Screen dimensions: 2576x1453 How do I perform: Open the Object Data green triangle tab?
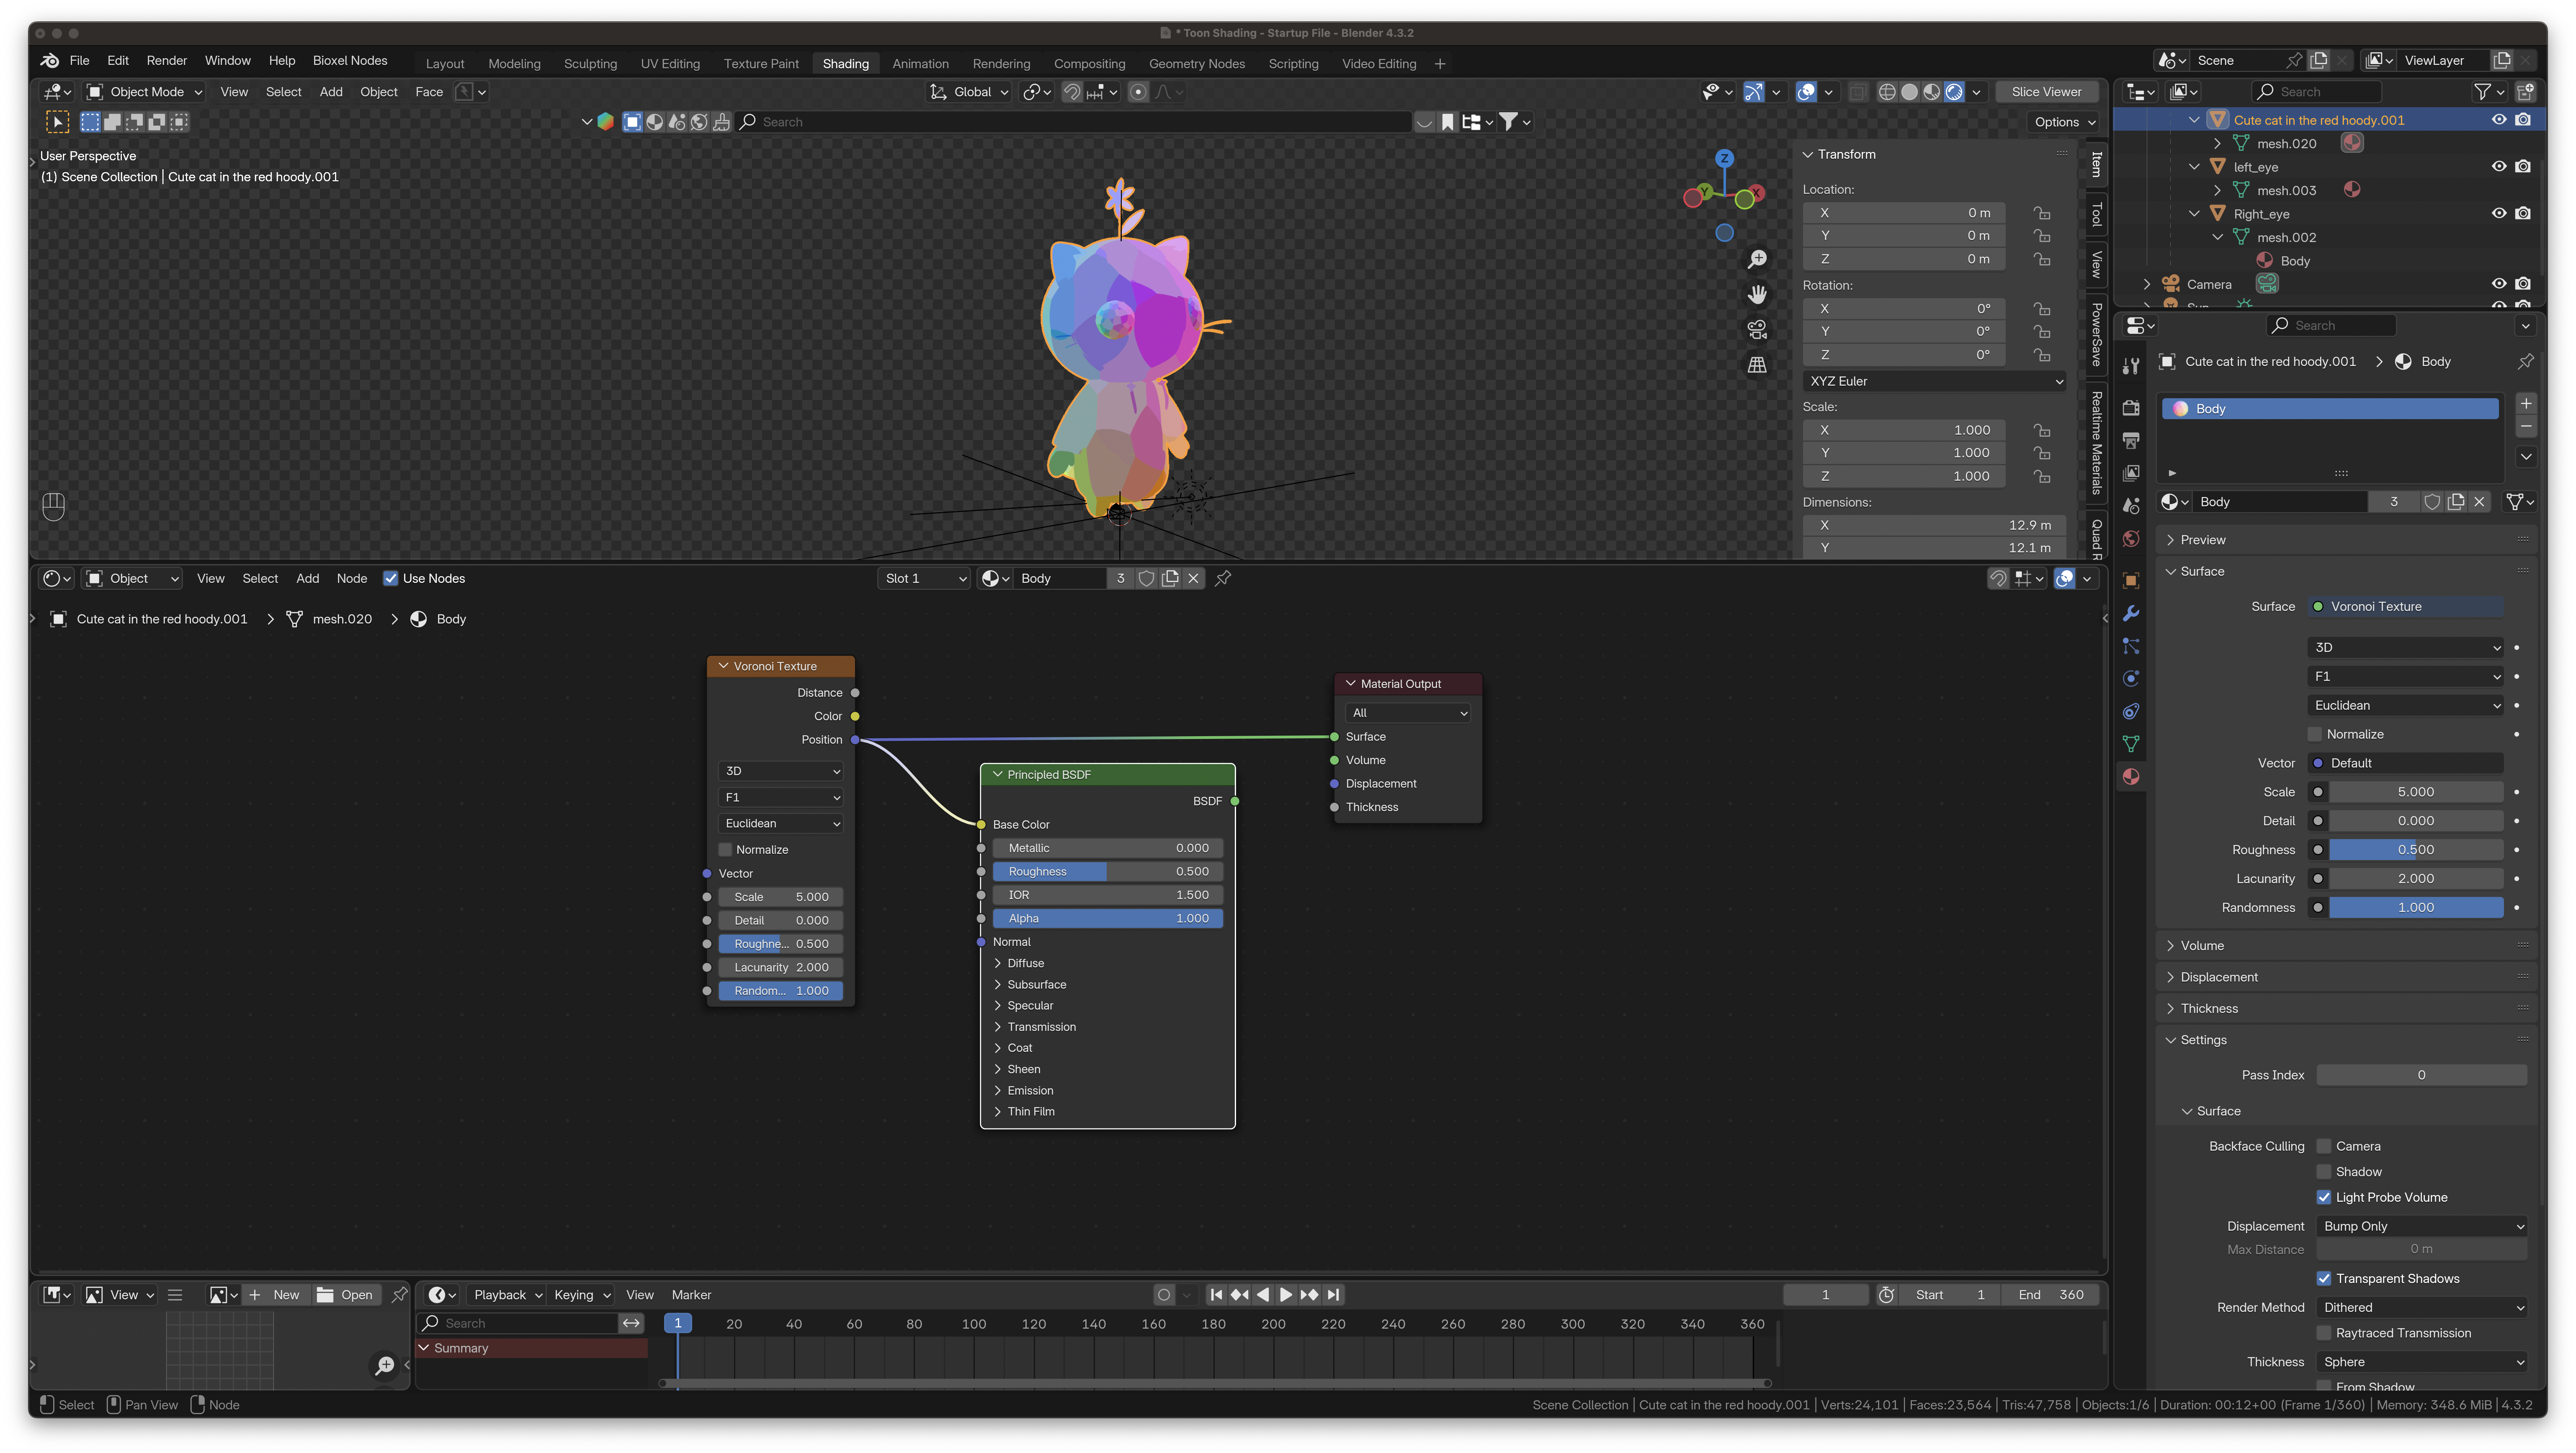click(x=2131, y=744)
